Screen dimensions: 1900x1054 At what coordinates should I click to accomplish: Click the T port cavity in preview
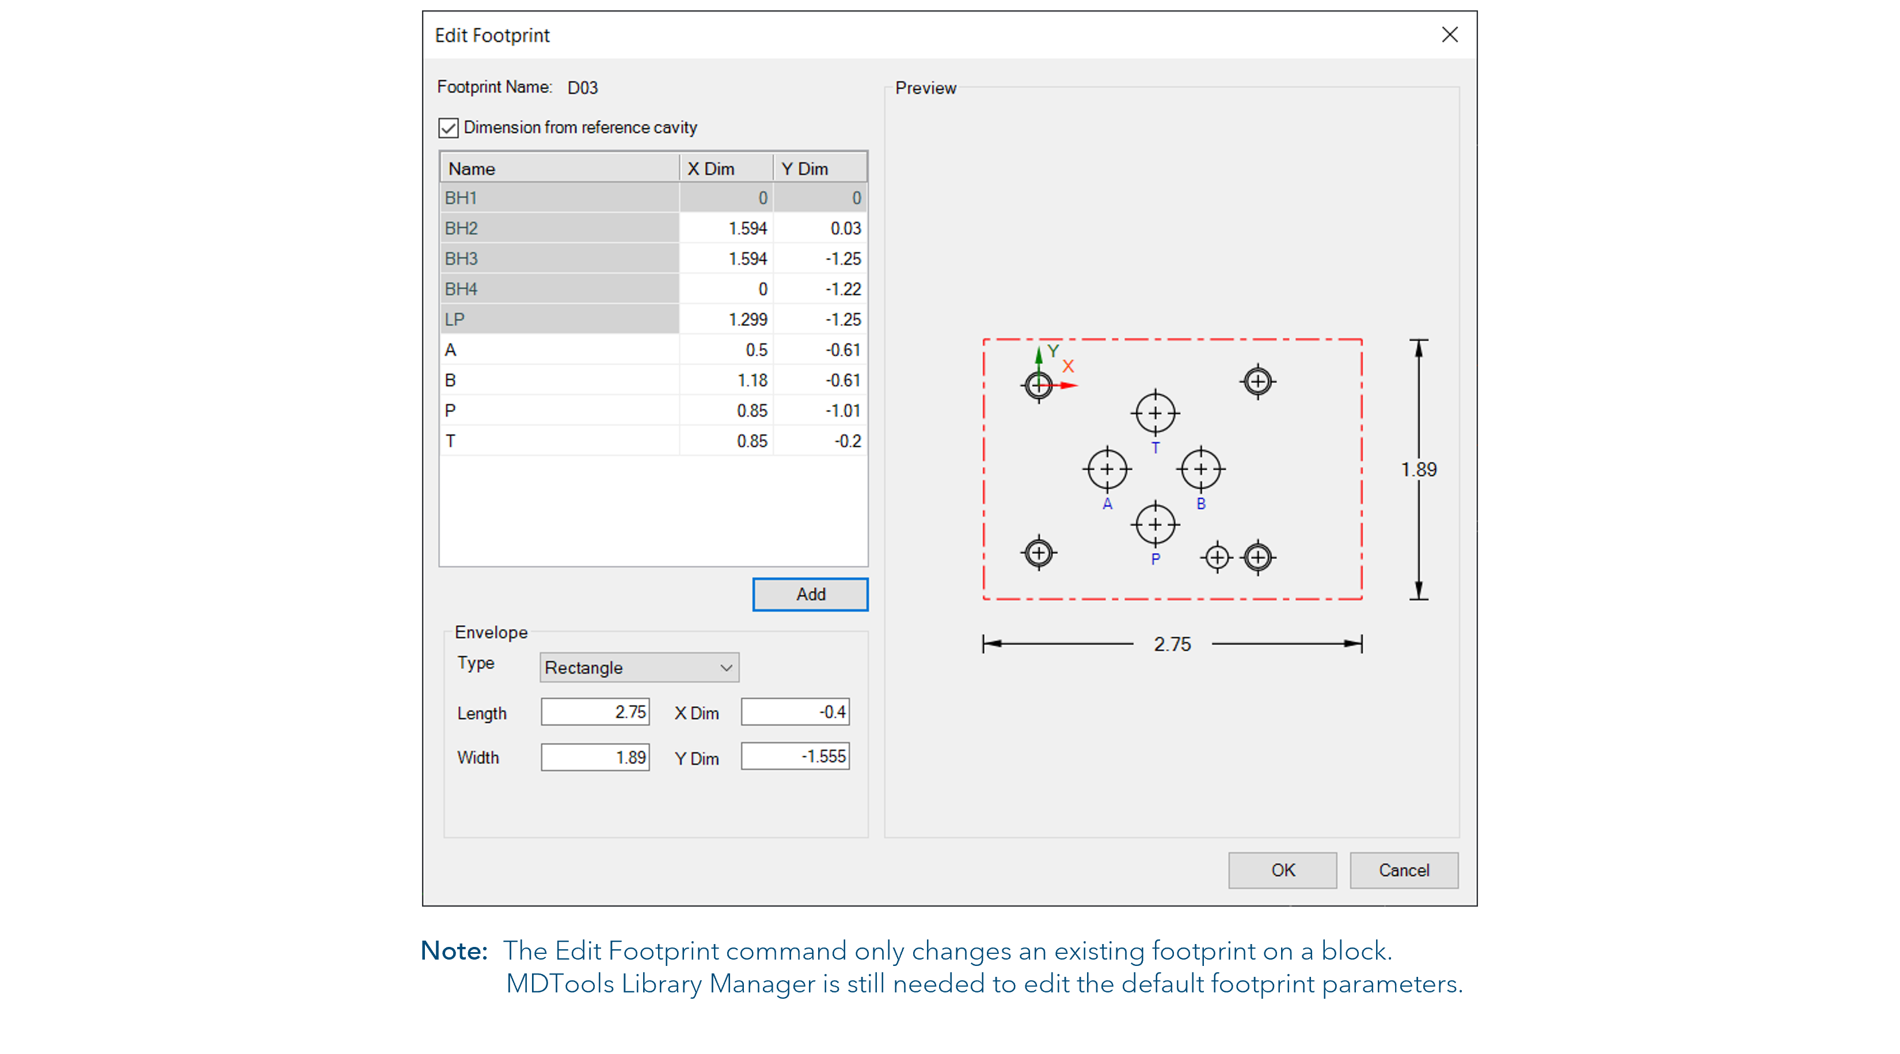click(1155, 413)
